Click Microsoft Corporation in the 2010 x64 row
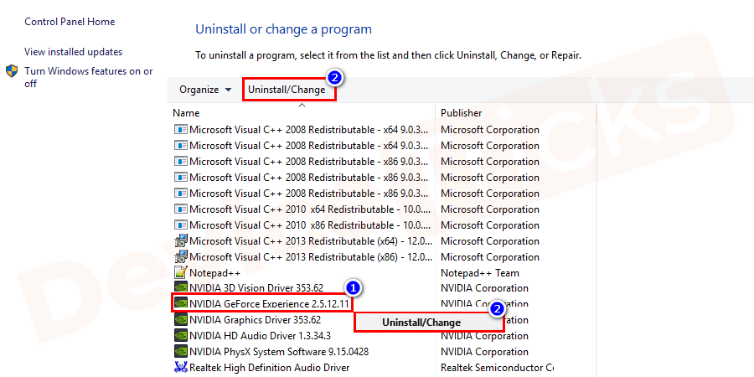The width and height of the screenshot is (754, 377). coord(490,209)
